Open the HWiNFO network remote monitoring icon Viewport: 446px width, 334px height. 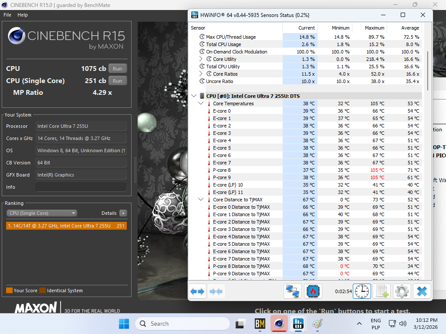(x=293, y=291)
